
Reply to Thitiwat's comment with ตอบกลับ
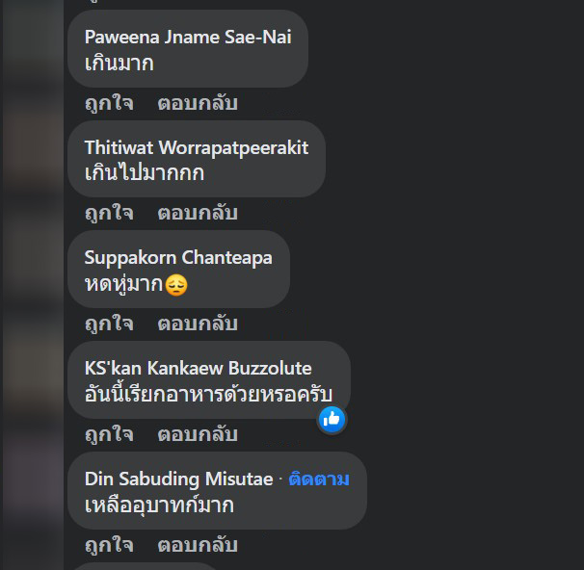198,213
